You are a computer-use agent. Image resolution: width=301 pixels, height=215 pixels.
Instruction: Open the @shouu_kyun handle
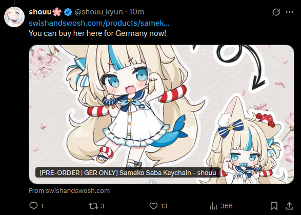tap(98, 12)
